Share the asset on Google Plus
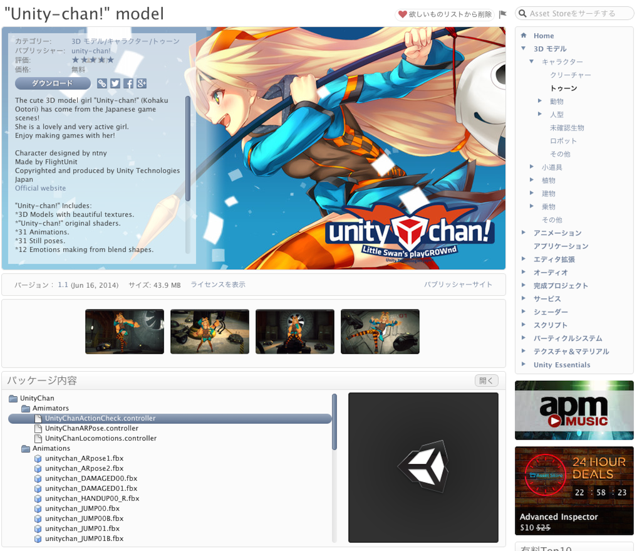This screenshot has height=551, width=637. coord(142,83)
